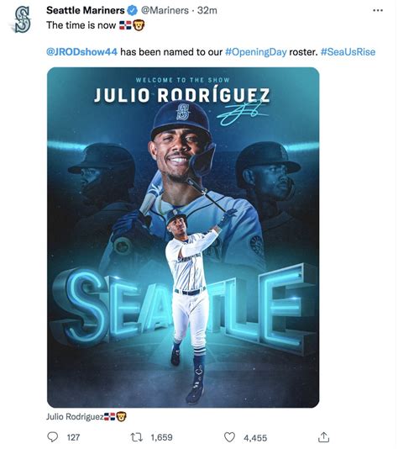
Task: Click the 4,455 likes count
Action: (255, 438)
